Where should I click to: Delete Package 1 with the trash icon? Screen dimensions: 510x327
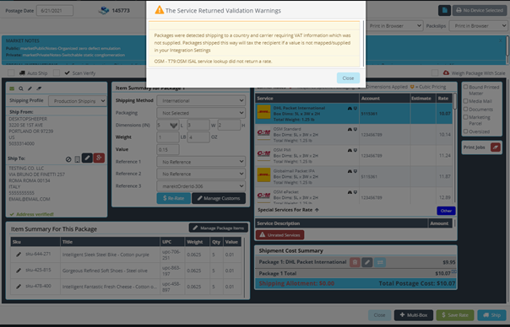pyautogui.click(x=355, y=262)
